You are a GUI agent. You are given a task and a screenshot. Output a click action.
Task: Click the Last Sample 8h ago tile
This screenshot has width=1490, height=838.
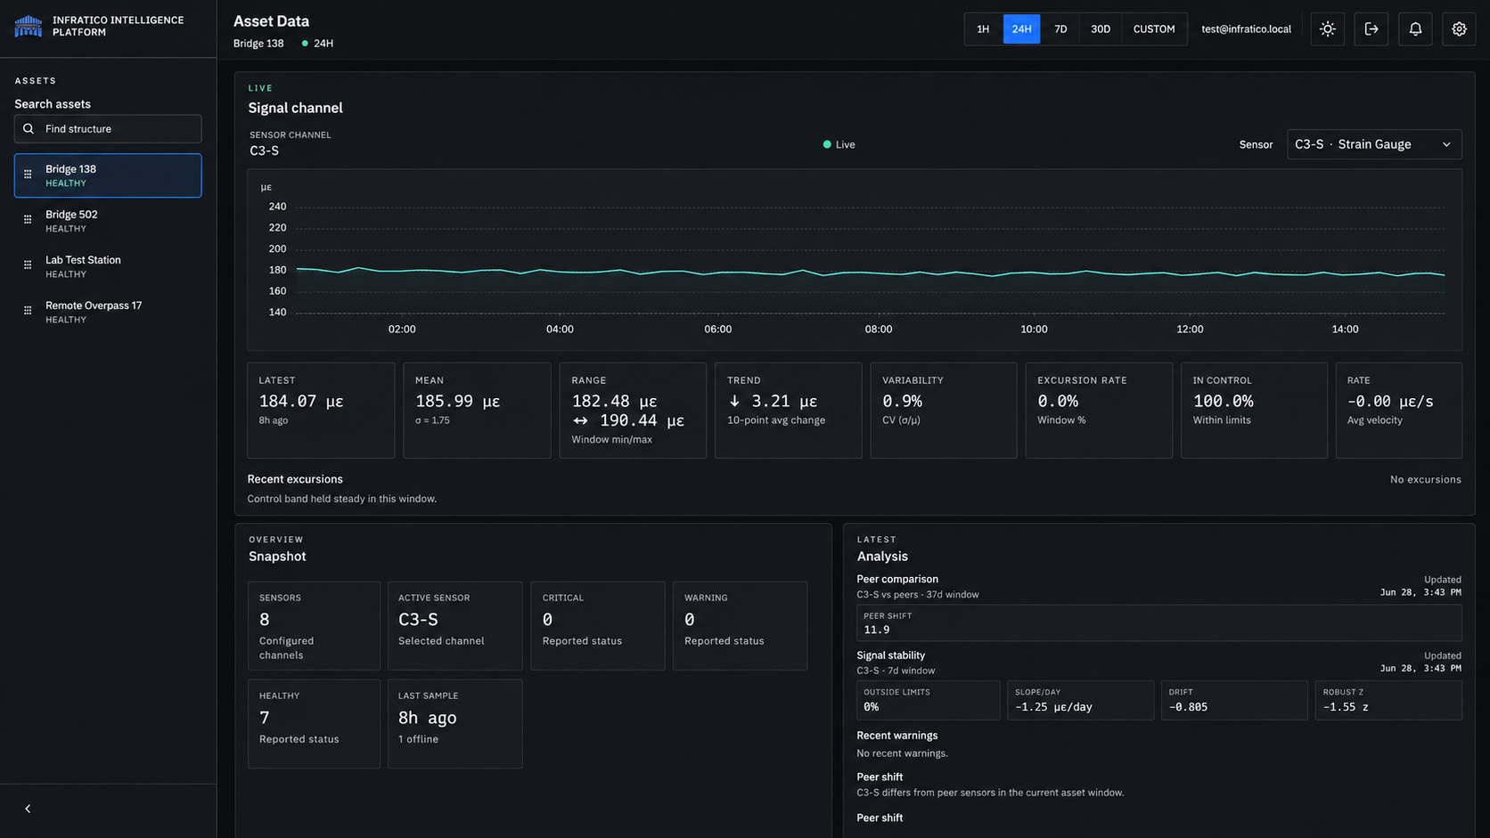point(454,723)
